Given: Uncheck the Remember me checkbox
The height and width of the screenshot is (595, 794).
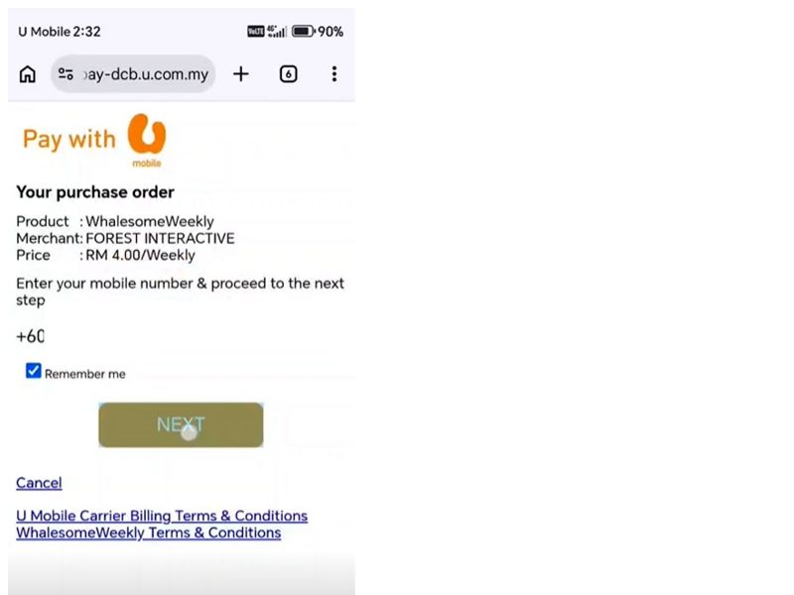Looking at the screenshot, I should [x=34, y=371].
